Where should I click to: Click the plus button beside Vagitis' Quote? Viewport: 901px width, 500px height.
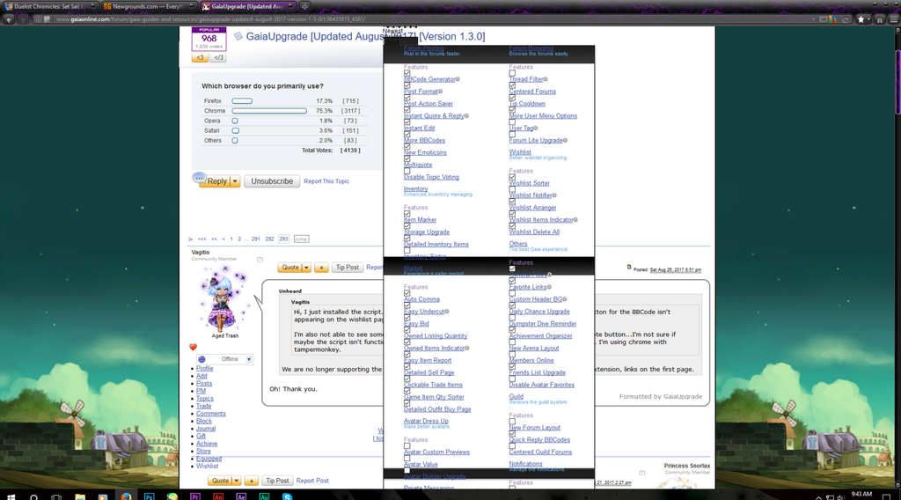pyautogui.click(x=321, y=268)
